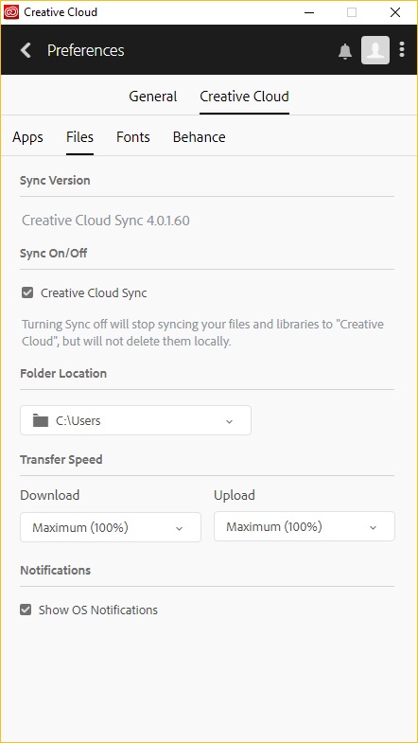Open the three-dot options menu
Screen dimensions: 418x743
[x=402, y=50]
